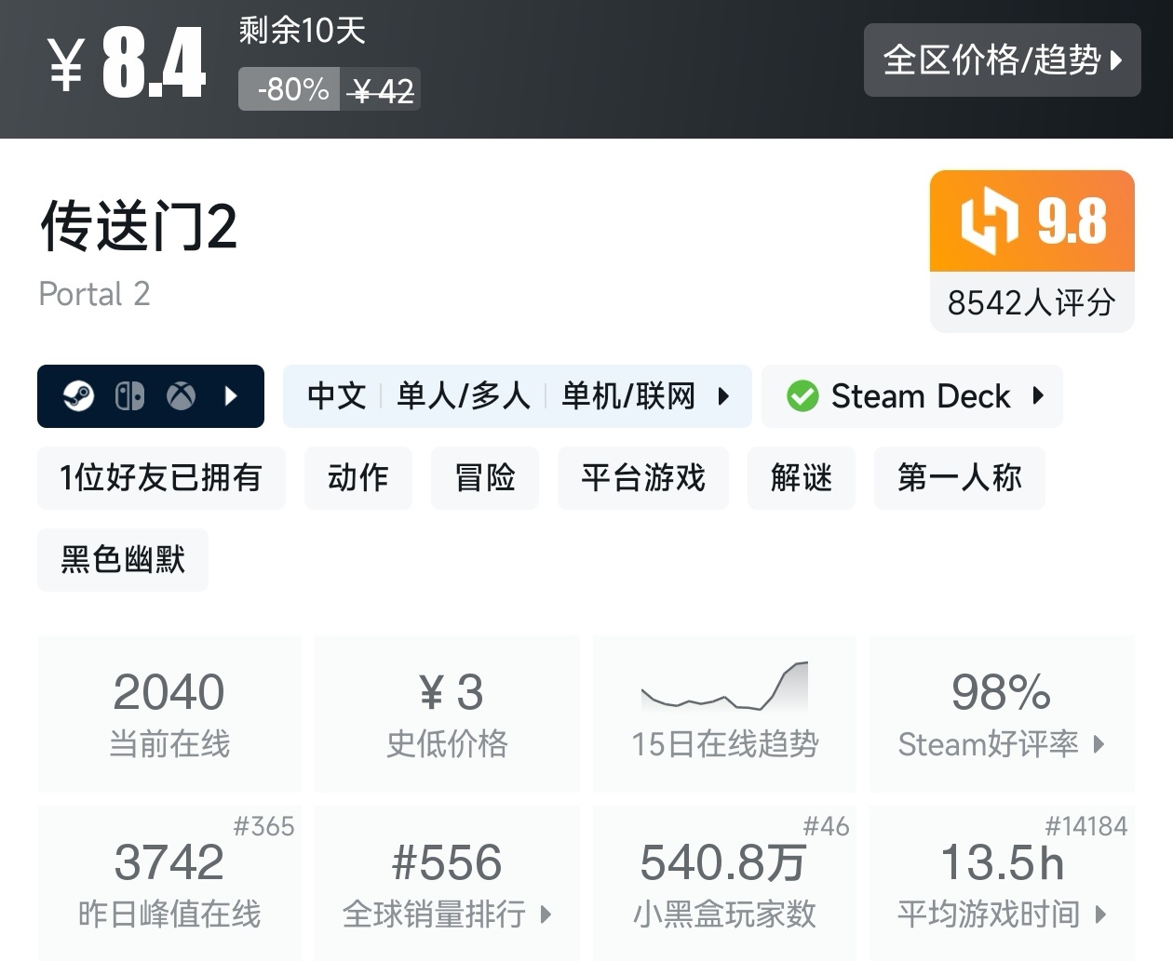Select the 1位好友已拥有 tag

pyautogui.click(x=161, y=478)
